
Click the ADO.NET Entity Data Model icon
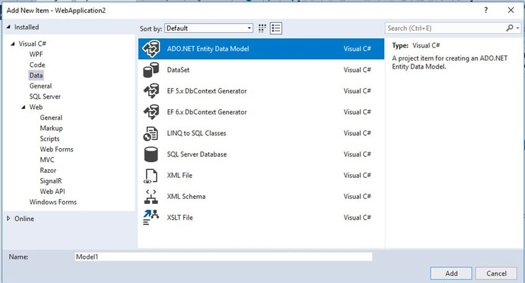click(x=151, y=49)
